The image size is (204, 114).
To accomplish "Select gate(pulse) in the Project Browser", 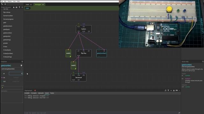I will 7,36.
